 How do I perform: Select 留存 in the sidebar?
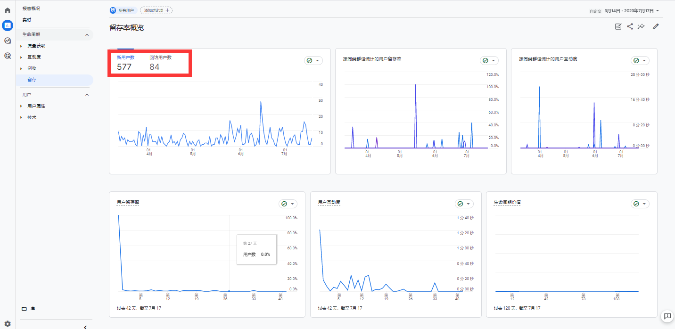(32, 80)
